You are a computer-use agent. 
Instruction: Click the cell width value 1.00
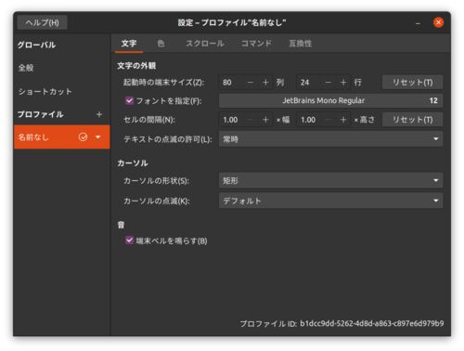coord(231,120)
